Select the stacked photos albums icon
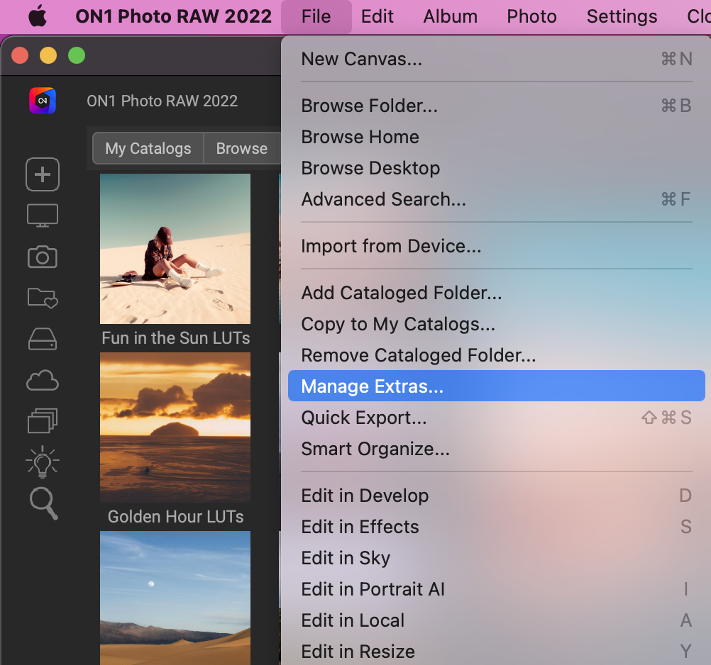The image size is (711, 665). pos(42,420)
